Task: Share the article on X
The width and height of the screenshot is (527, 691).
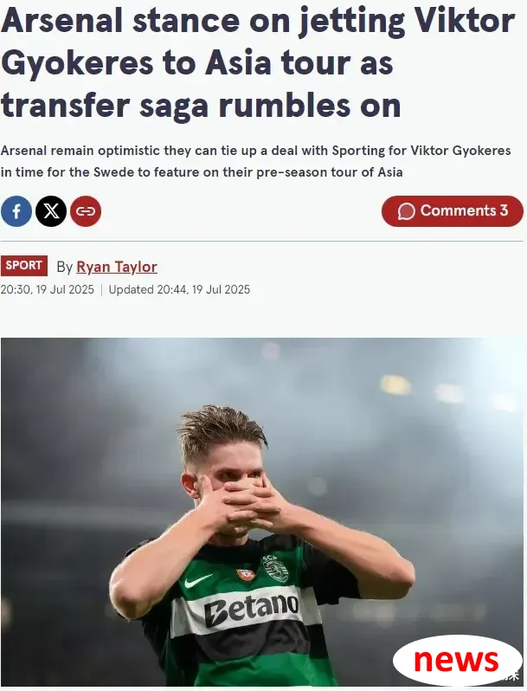Action: [x=51, y=211]
